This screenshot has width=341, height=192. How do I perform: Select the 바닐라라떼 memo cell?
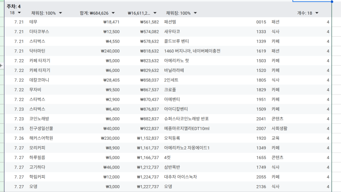point(174,71)
